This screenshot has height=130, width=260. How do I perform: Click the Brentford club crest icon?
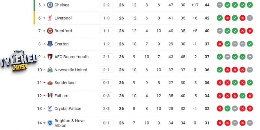tap(50, 31)
